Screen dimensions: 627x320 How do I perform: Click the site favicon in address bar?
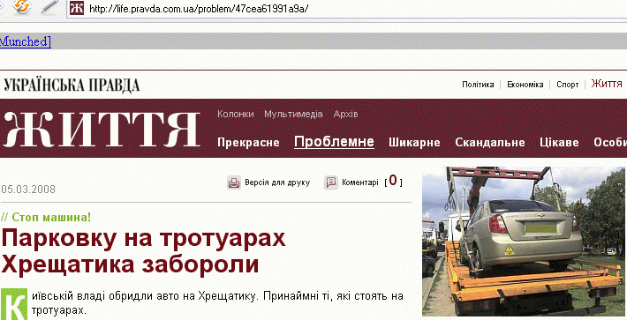76,8
